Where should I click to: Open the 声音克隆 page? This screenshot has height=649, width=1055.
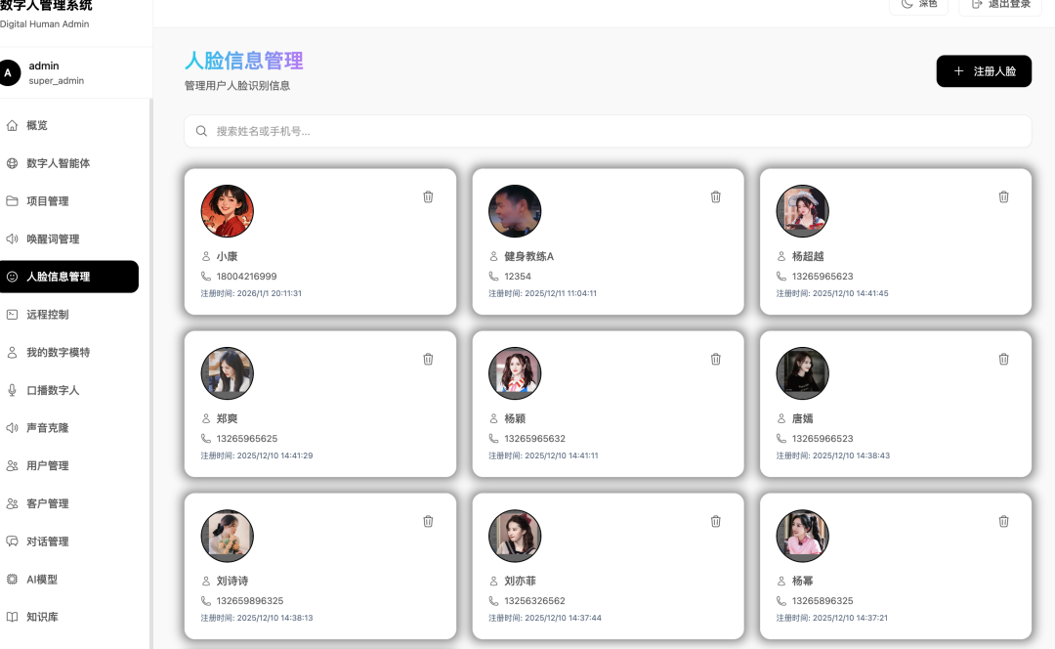coord(69,427)
